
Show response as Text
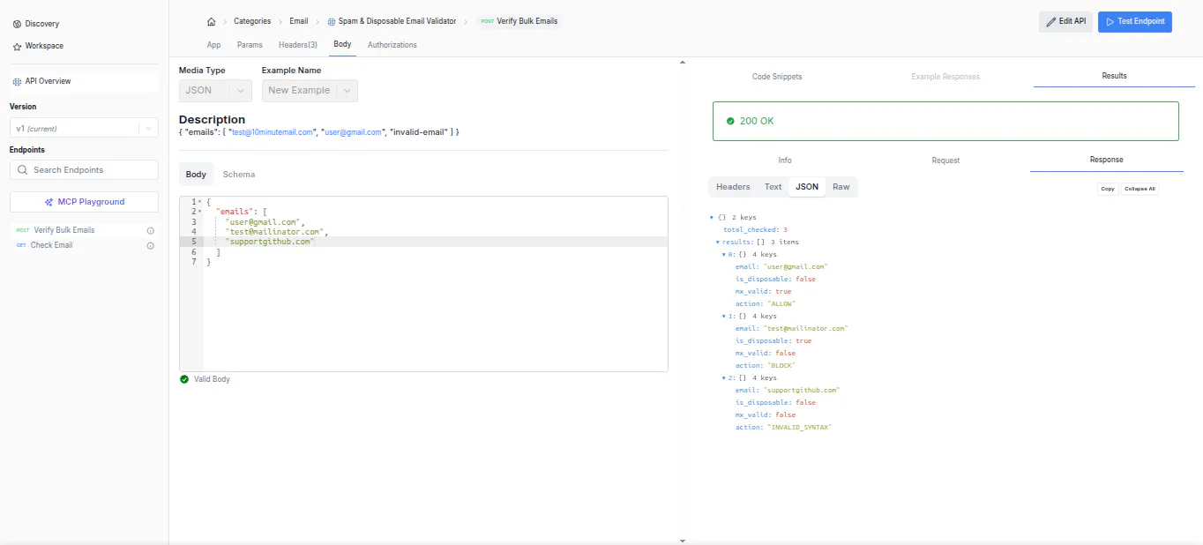[x=773, y=187]
